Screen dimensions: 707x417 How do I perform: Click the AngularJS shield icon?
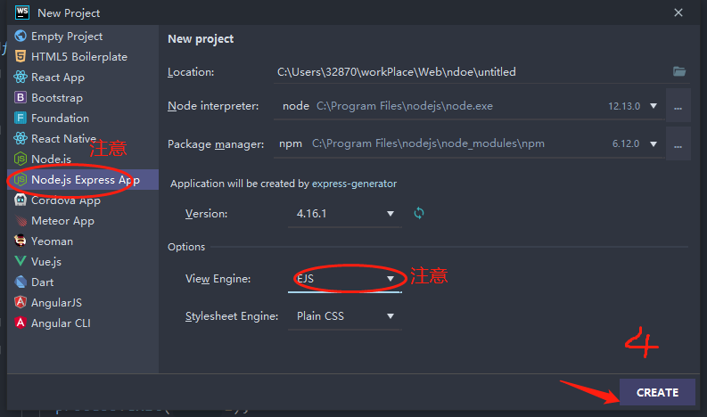tap(21, 302)
